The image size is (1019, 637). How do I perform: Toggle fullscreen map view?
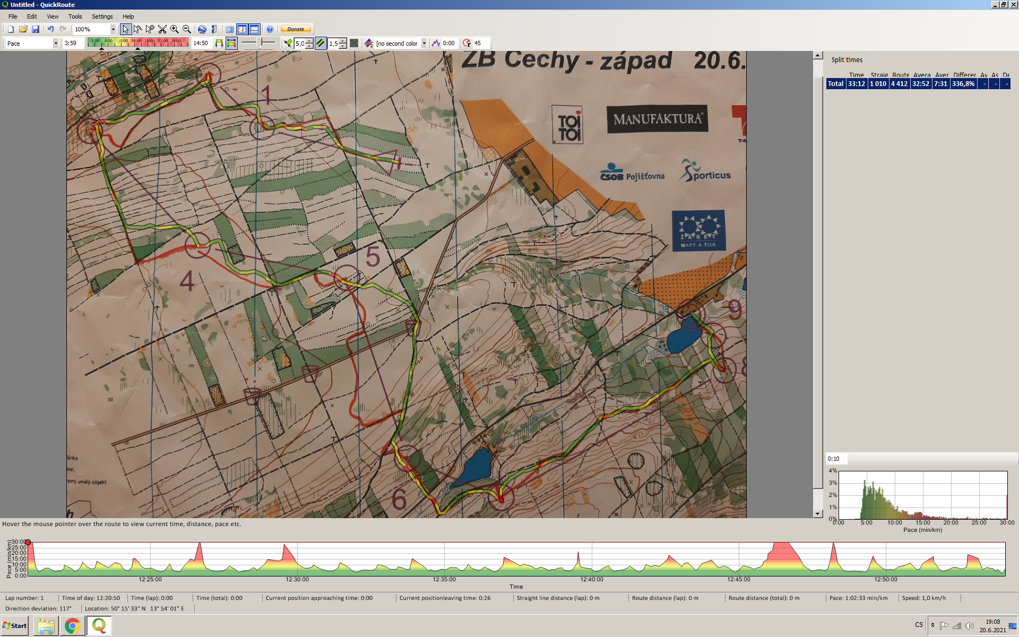point(229,29)
